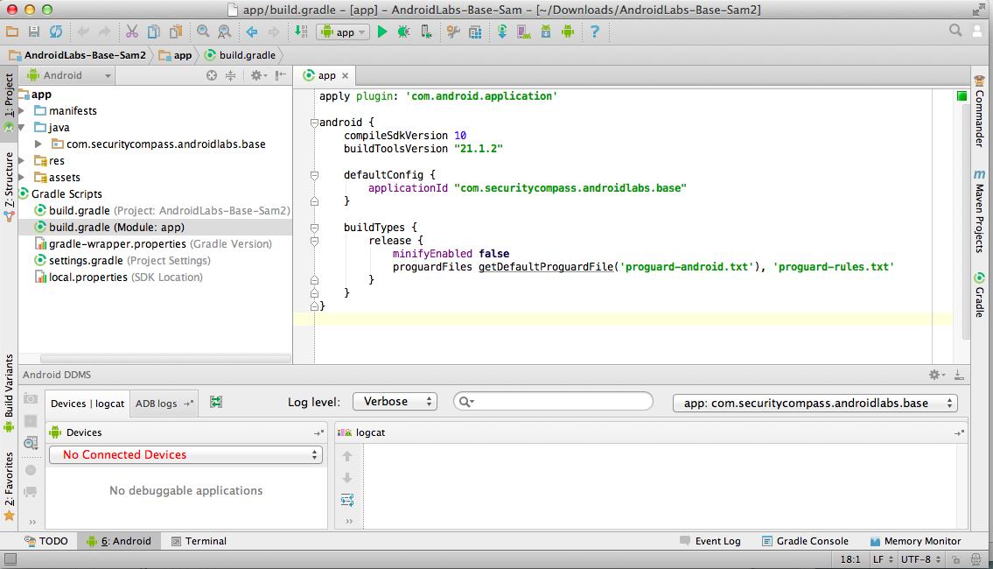
Task: Open the No Connected Devices dropdown
Action: [x=185, y=454]
